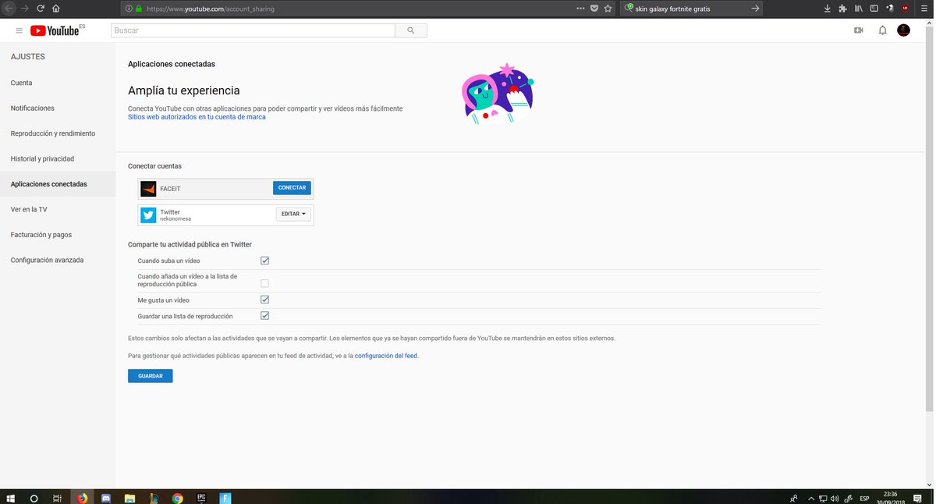Switch the ESP keyboard language indicator

pyautogui.click(x=864, y=498)
